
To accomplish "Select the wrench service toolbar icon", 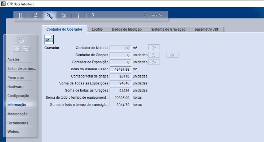I will (x=50, y=16).
